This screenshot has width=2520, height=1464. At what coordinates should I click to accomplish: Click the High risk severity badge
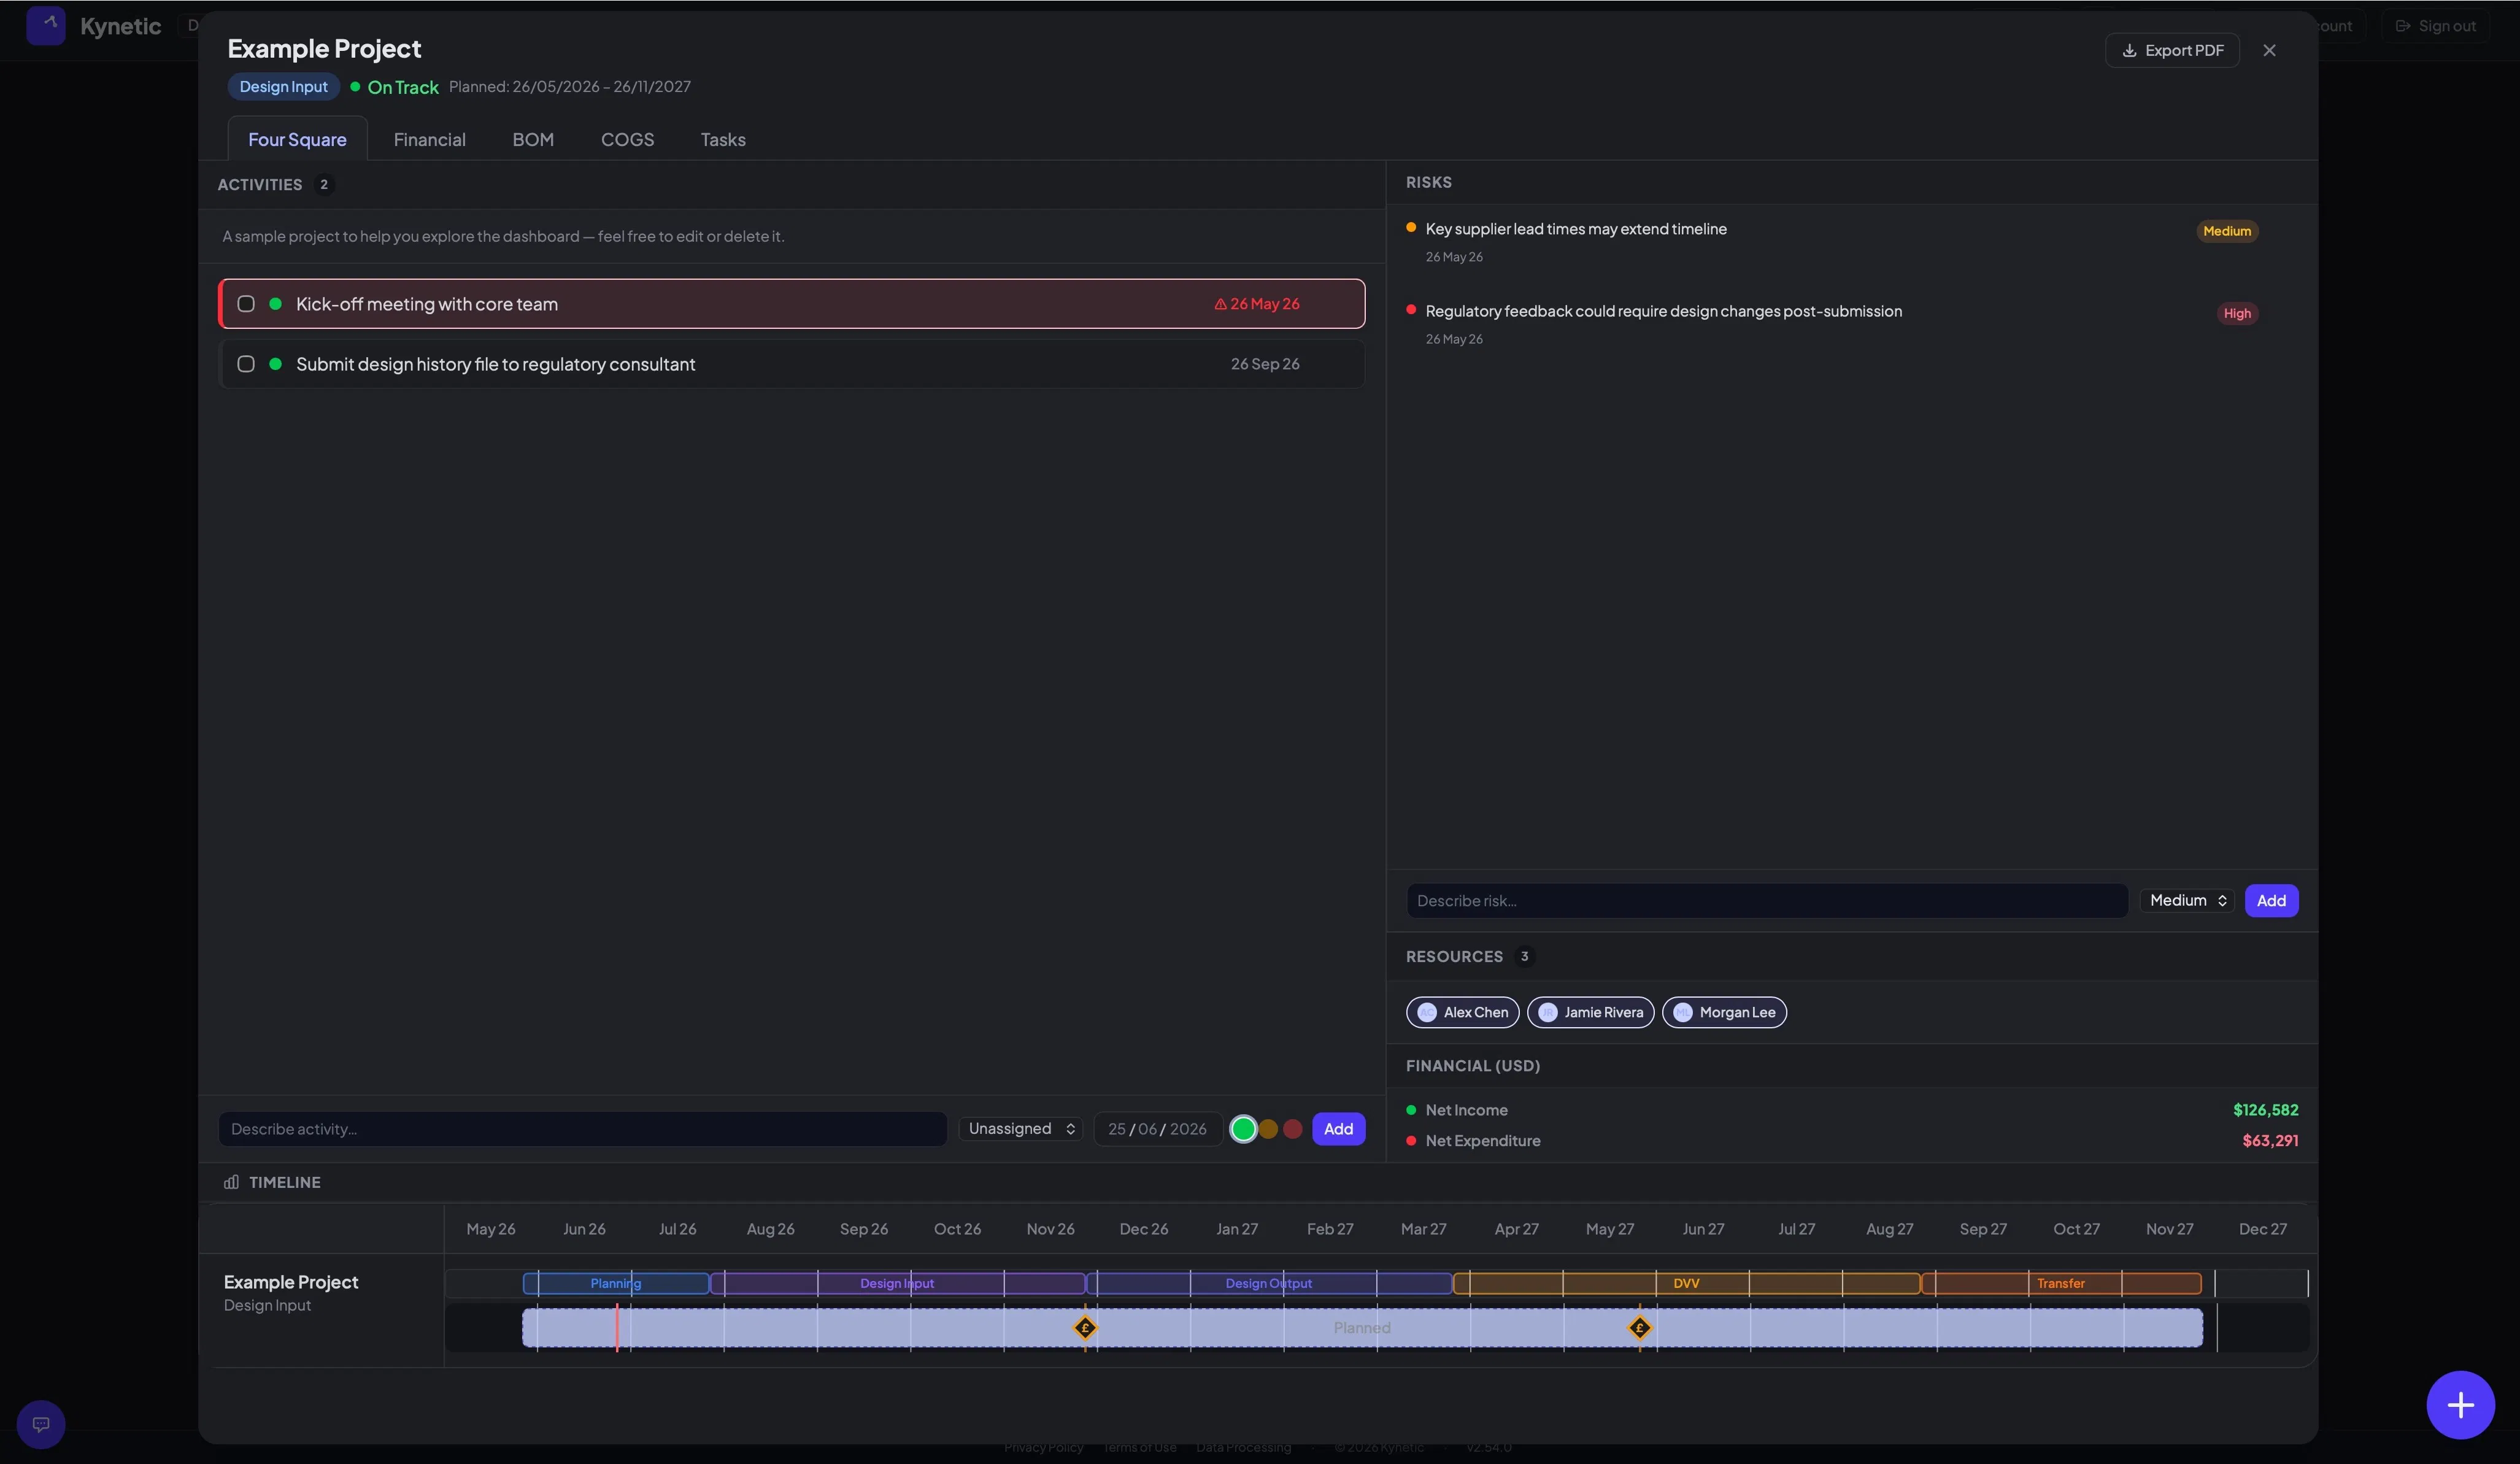(x=2237, y=314)
